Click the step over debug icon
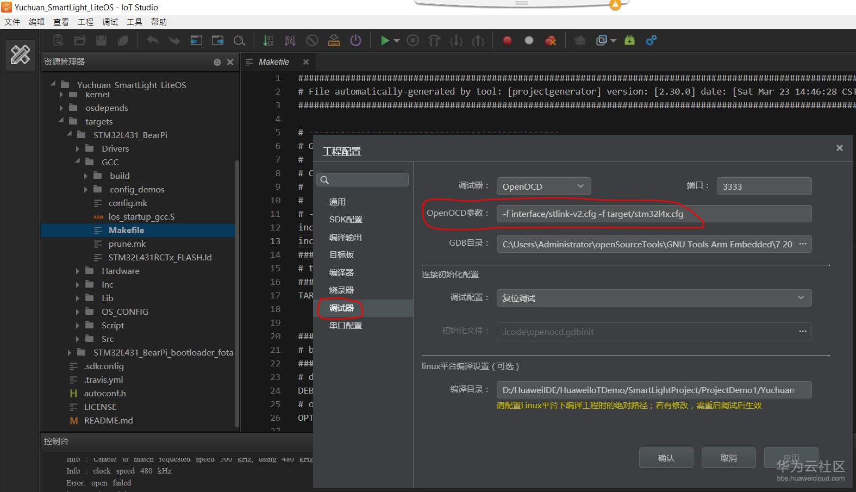The height and width of the screenshot is (492, 856). tap(435, 40)
